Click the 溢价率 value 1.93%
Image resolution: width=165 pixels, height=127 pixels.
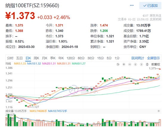click(x=63, y=42)
